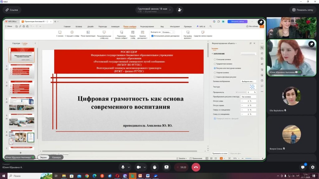Select slide 4 thumbnail
The image size is (319, 179).
pyautogui.click(x=21, y=104)
